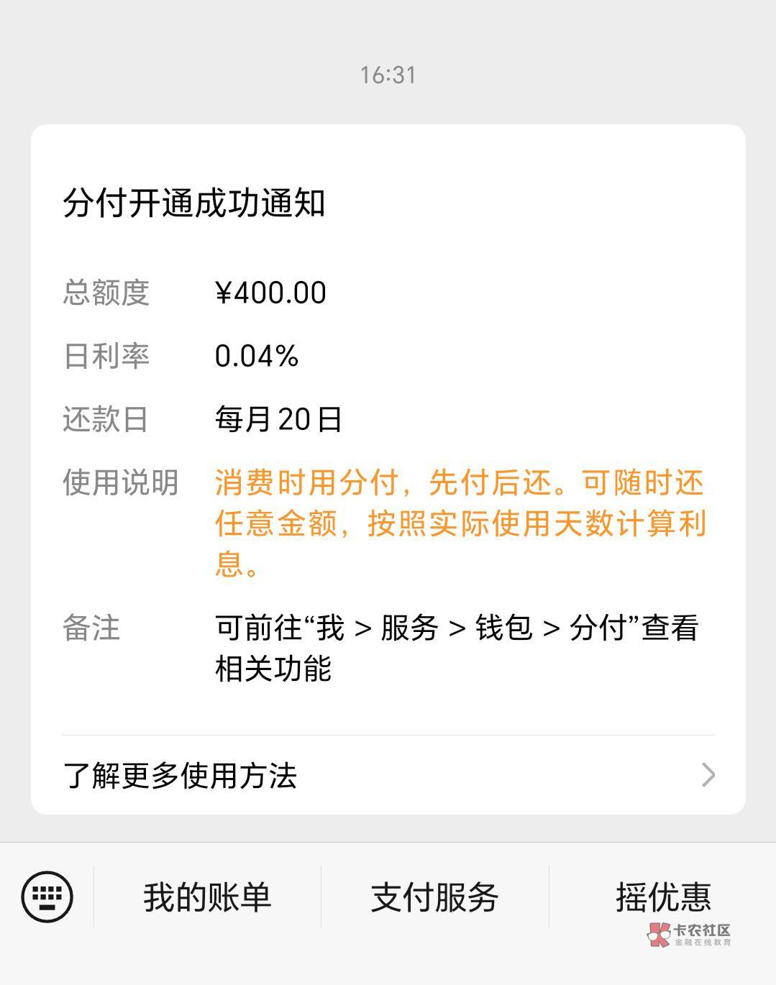This screenshot has width=776, height=985.
Task: Tap the 摇优惠 menu item
Action: (662, 896)
